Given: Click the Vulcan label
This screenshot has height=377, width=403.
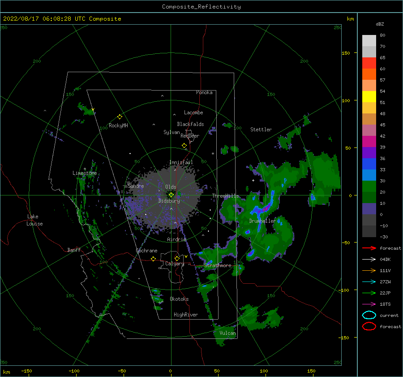Looking at the screenshot, I should tap(227, 333).
